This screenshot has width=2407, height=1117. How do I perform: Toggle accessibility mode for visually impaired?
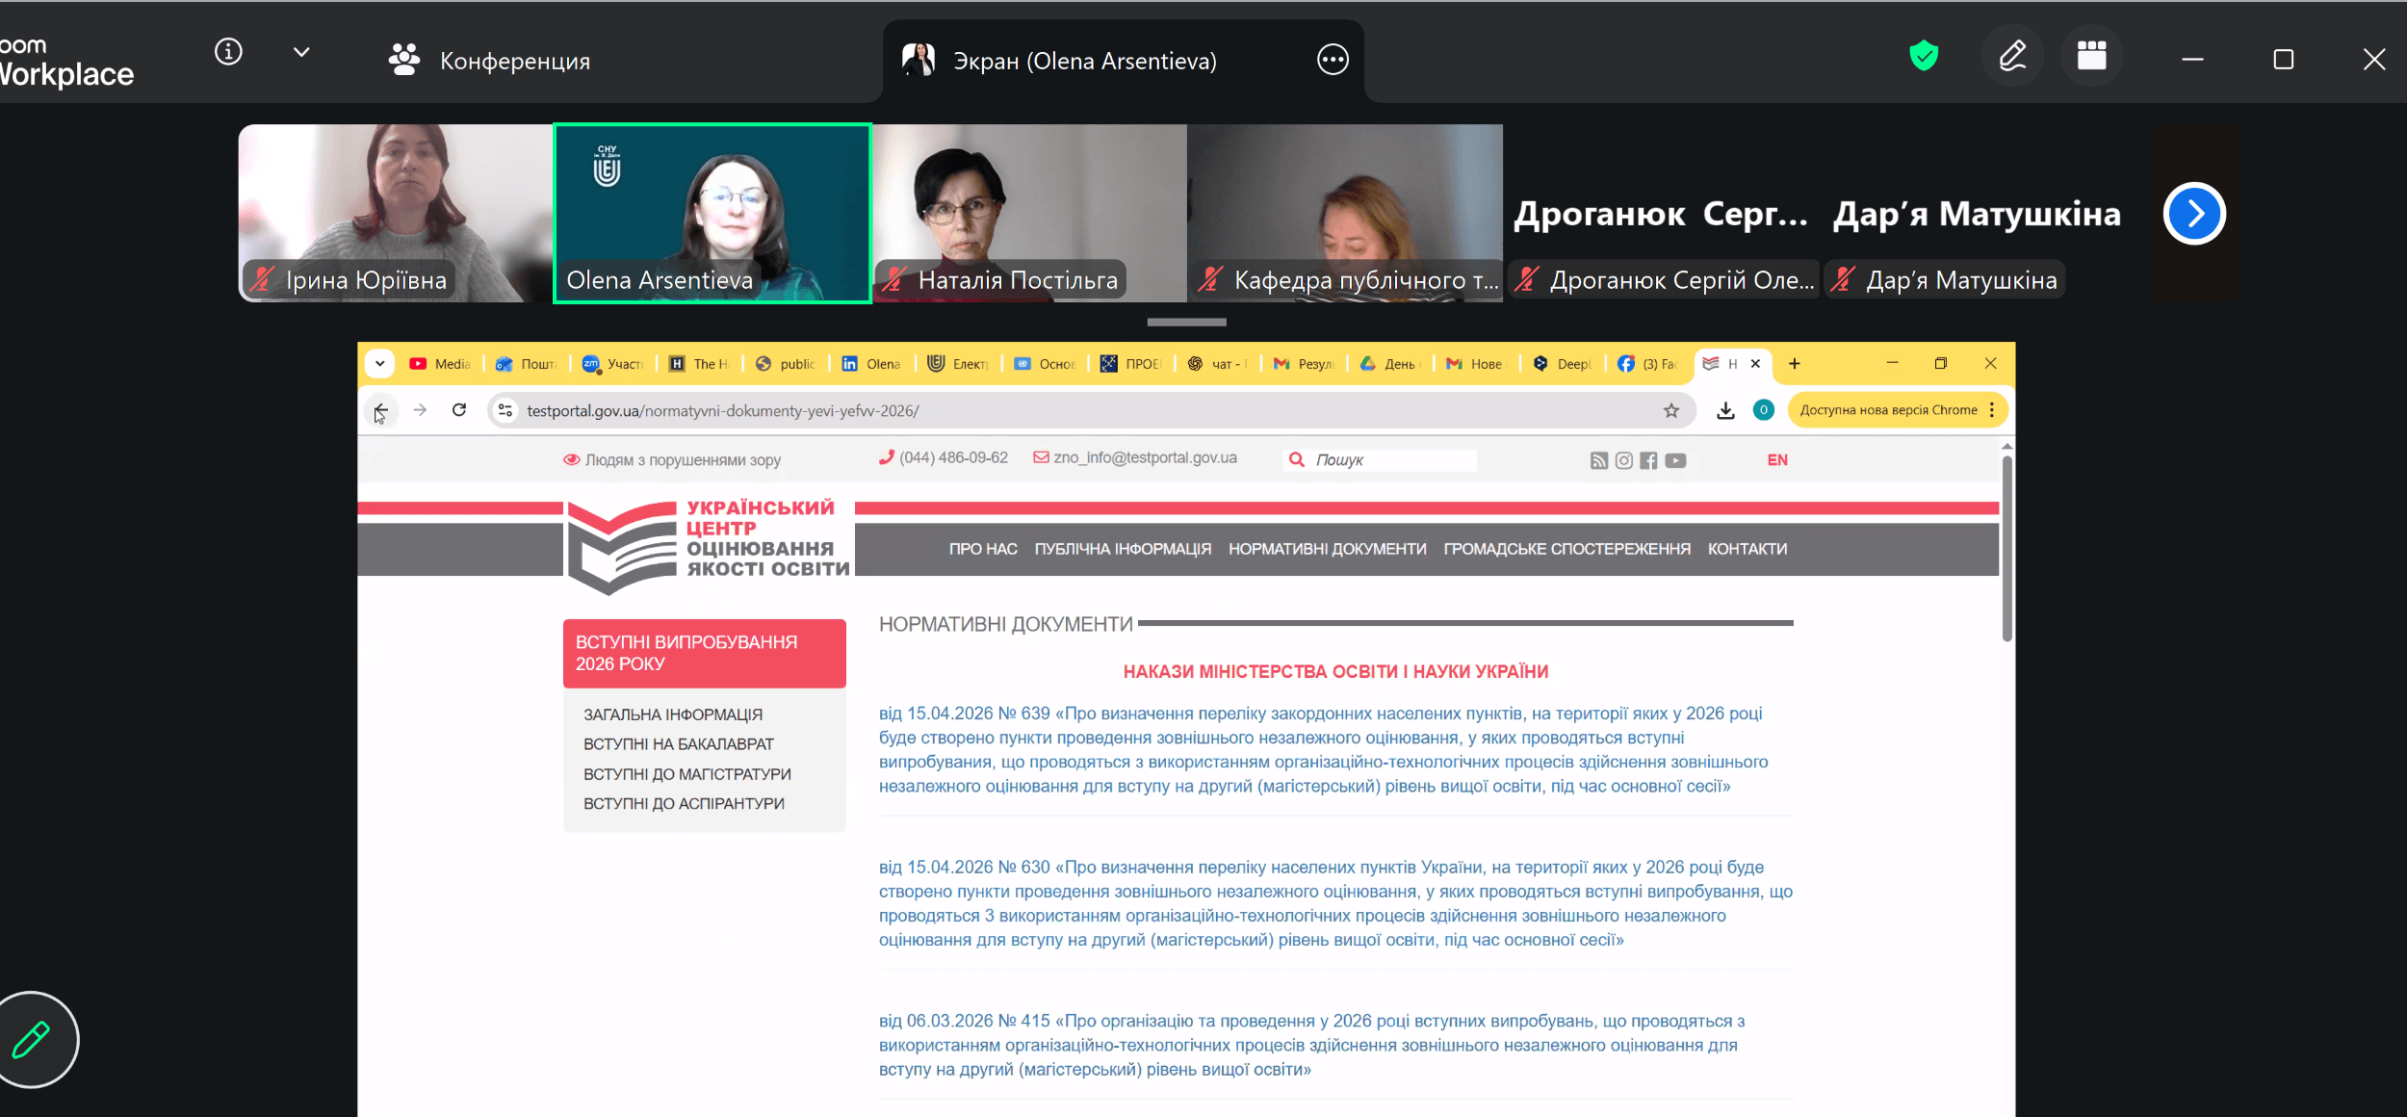click(x=672, y=460)
